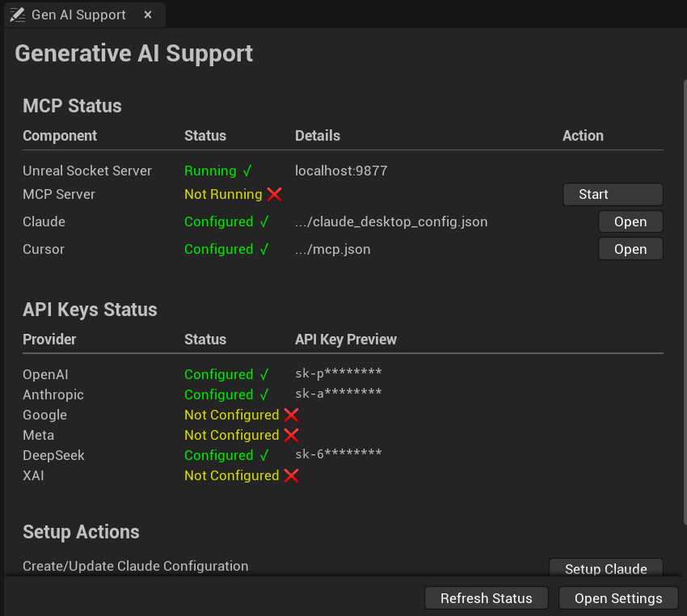Open the claude_desktop_config.json file
Screen dimensions: 687x616
click(630, 222)
